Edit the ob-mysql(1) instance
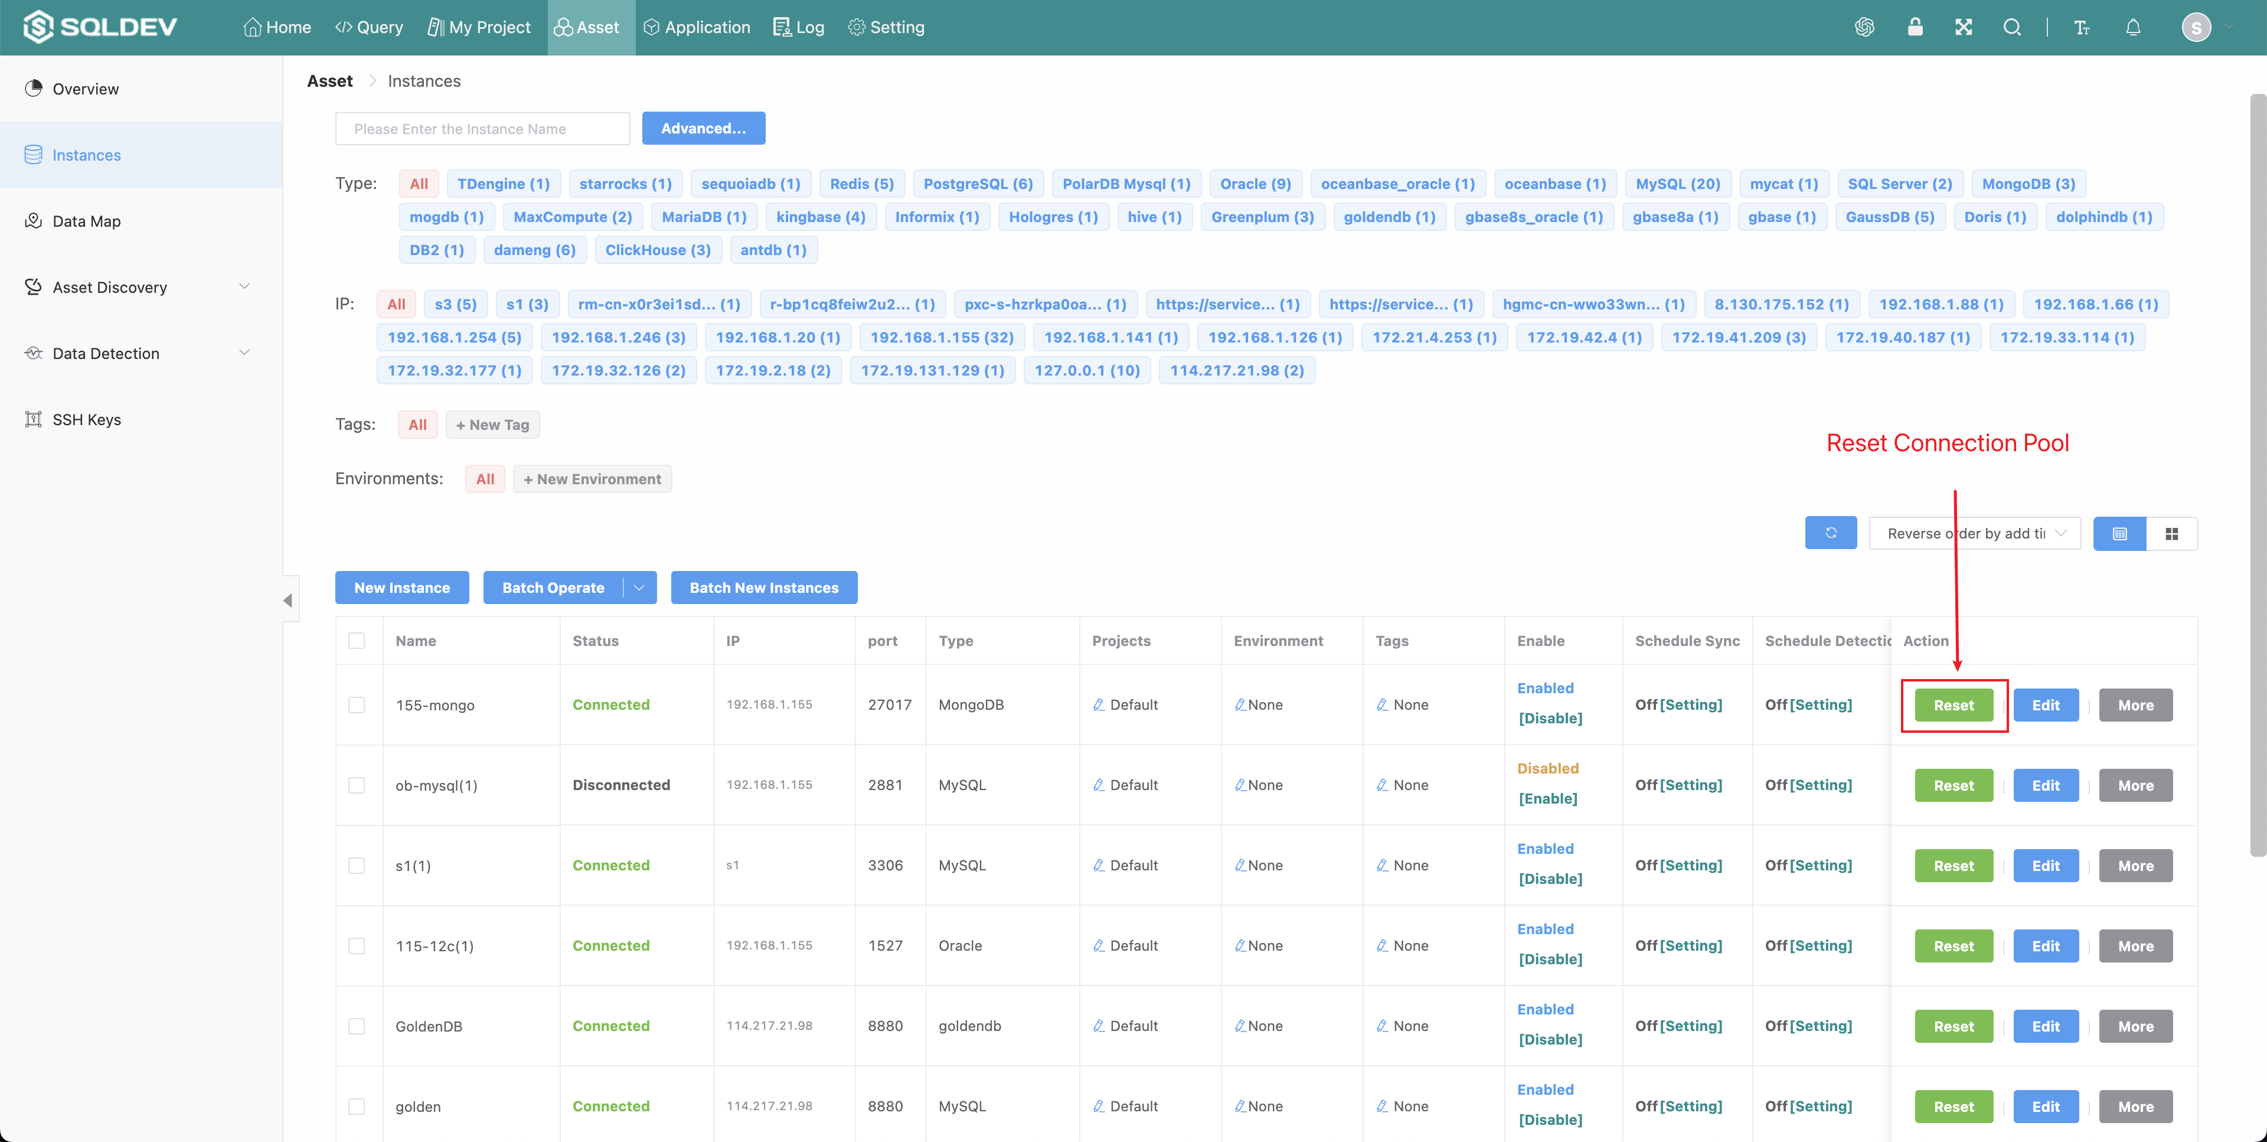 click(2045, 785)
